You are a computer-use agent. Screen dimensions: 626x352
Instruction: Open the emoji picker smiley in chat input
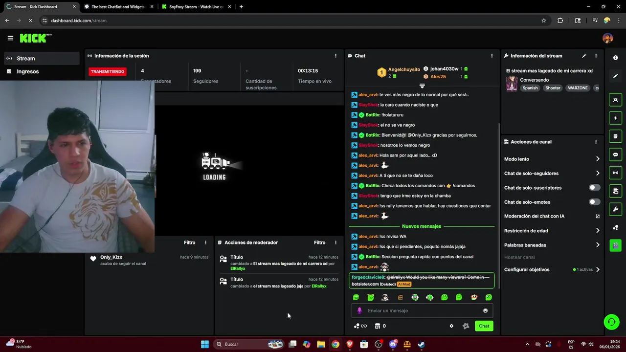(x=485, y=310)
